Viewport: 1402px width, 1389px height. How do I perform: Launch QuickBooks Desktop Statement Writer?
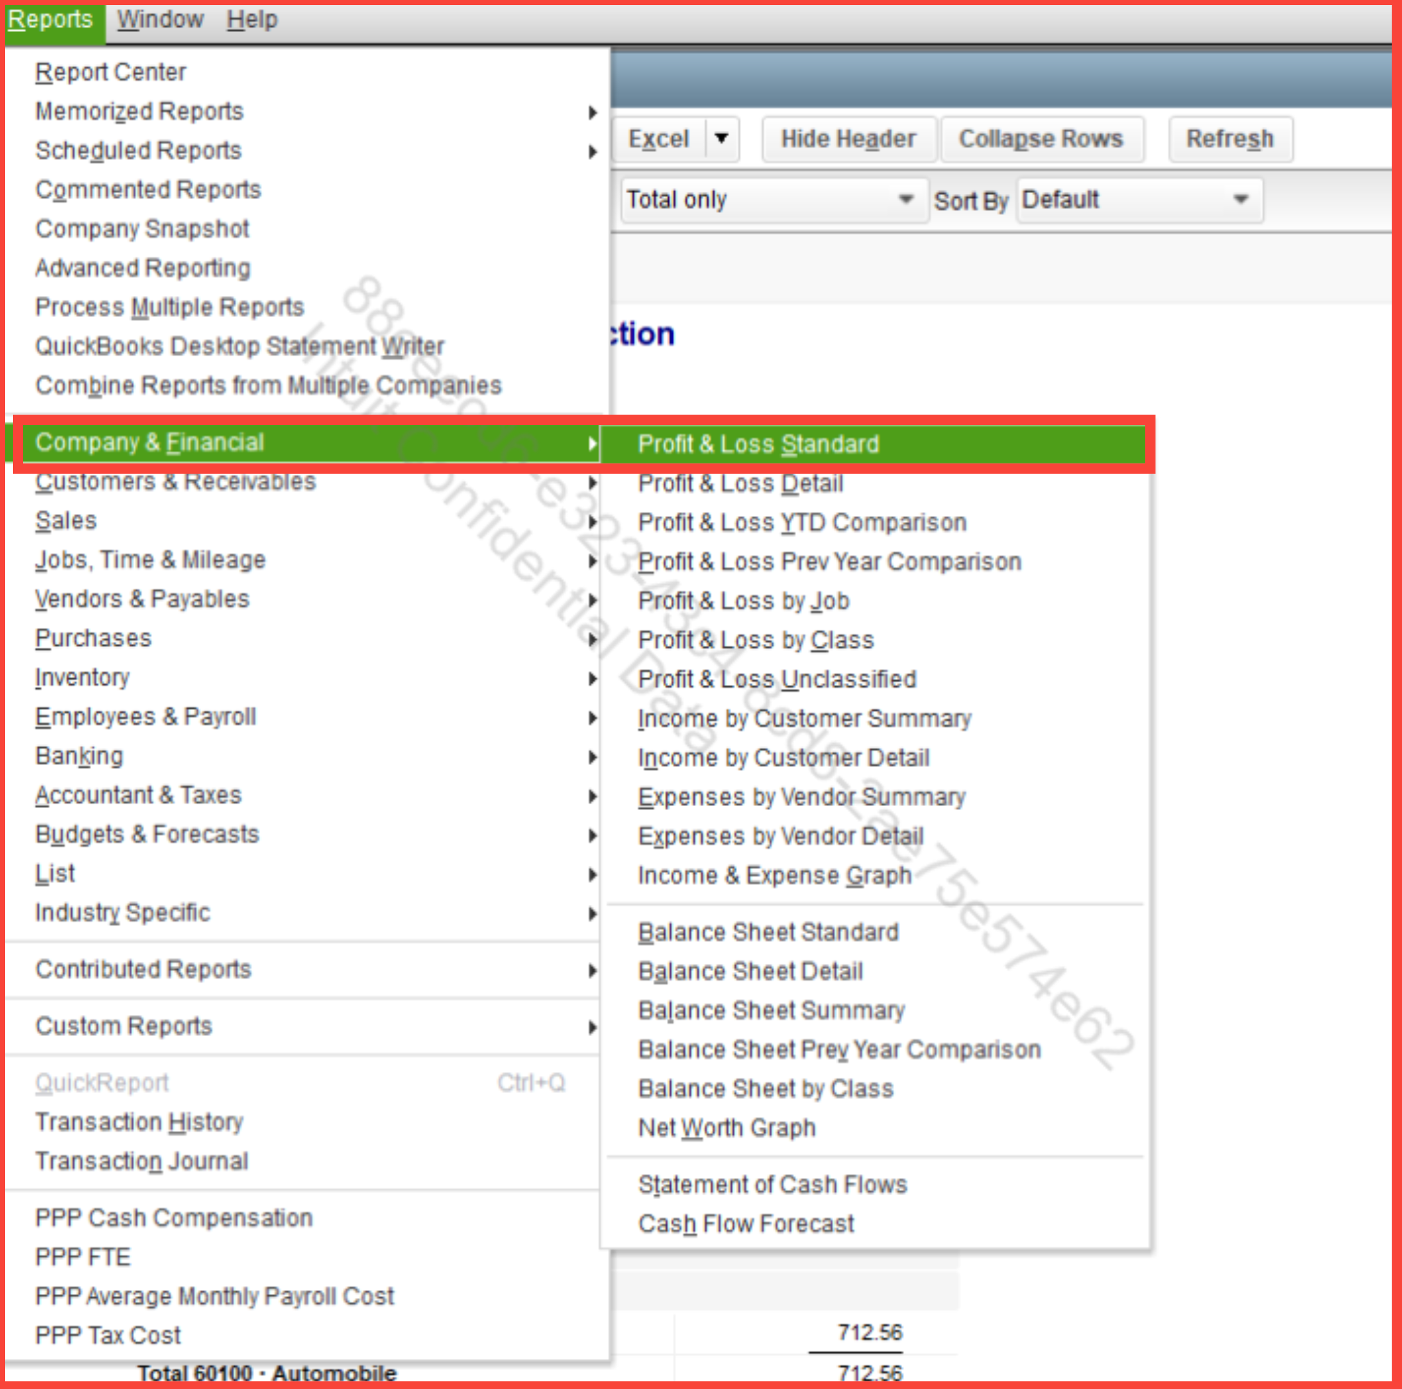[x=239, y=346]
